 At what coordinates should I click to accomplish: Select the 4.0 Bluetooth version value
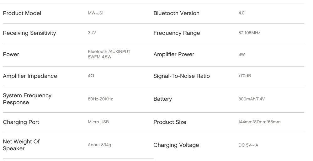[x=241, y=13]
